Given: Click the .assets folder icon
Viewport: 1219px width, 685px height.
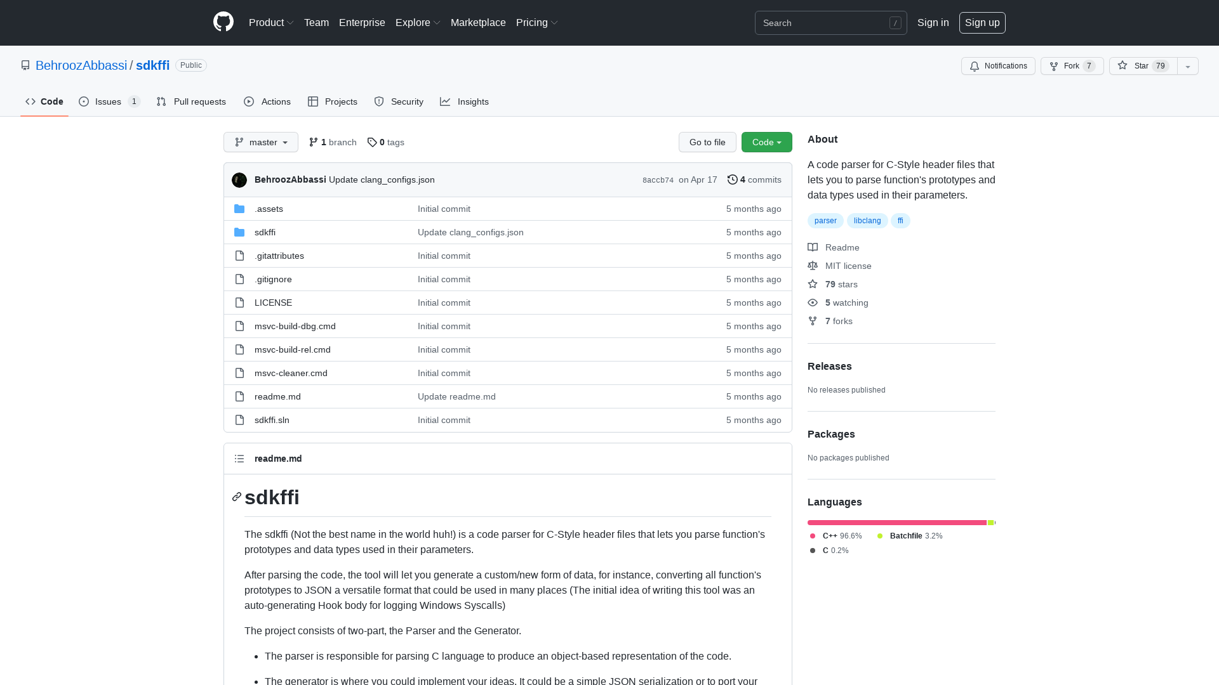Looking at the screenshot, I should click(239, 209).
